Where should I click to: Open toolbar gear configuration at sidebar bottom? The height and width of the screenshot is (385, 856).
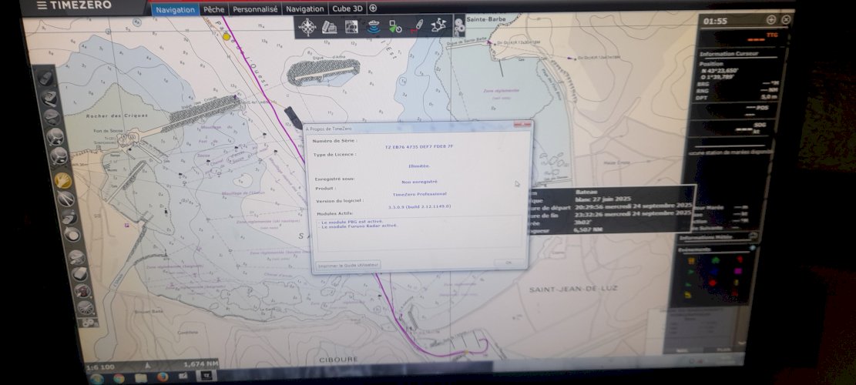pyautogui.click(x=87, y=323)
